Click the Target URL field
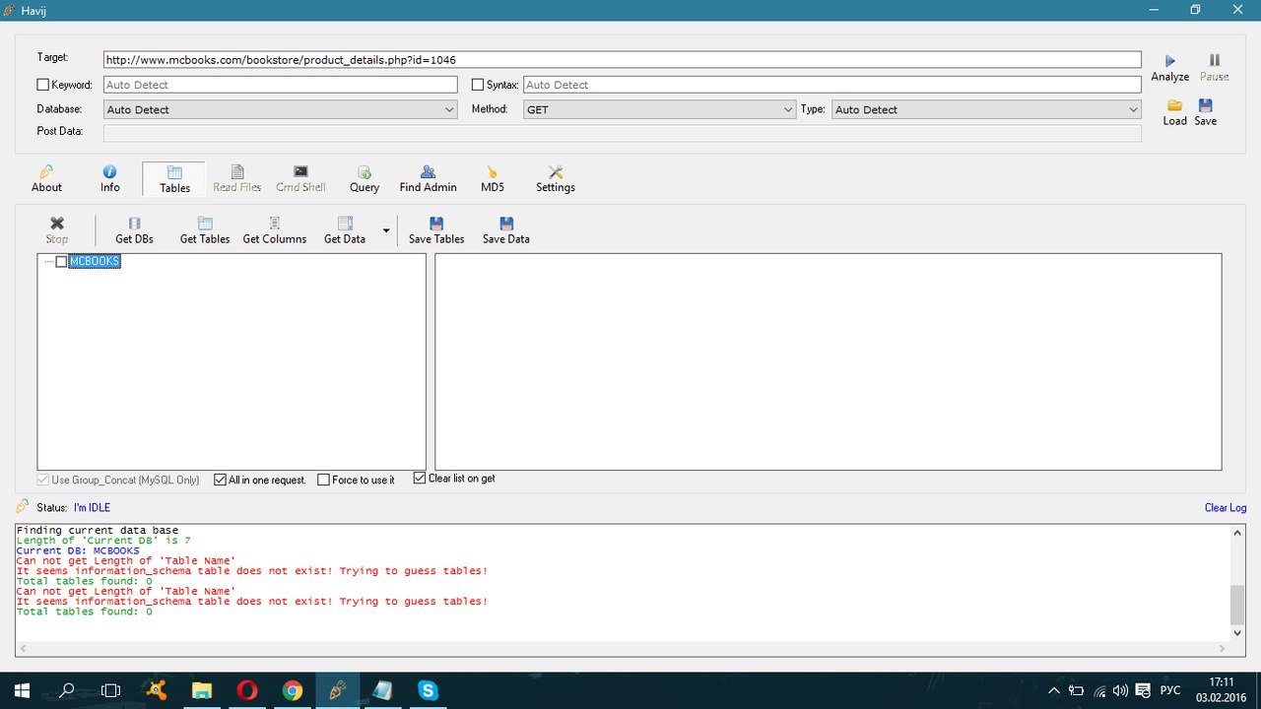The width and height of the screenshot is (1261, 709). 623,59
